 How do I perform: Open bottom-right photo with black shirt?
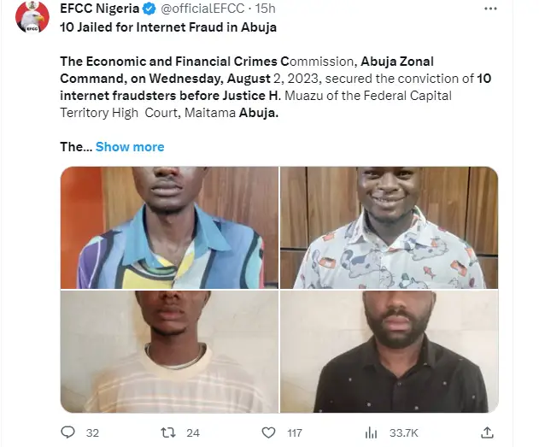point(389,352)
